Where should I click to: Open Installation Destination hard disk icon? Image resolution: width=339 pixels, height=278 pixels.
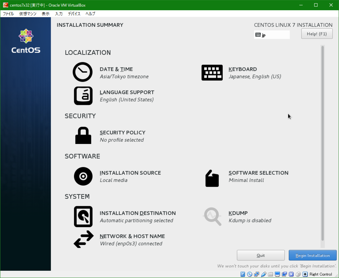pos(83,216)
